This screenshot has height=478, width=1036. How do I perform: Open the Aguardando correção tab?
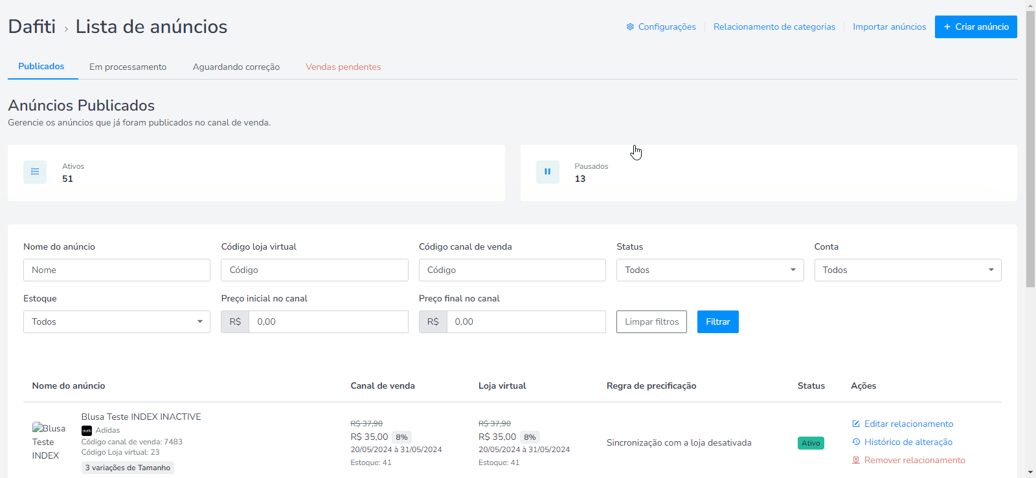236,67
